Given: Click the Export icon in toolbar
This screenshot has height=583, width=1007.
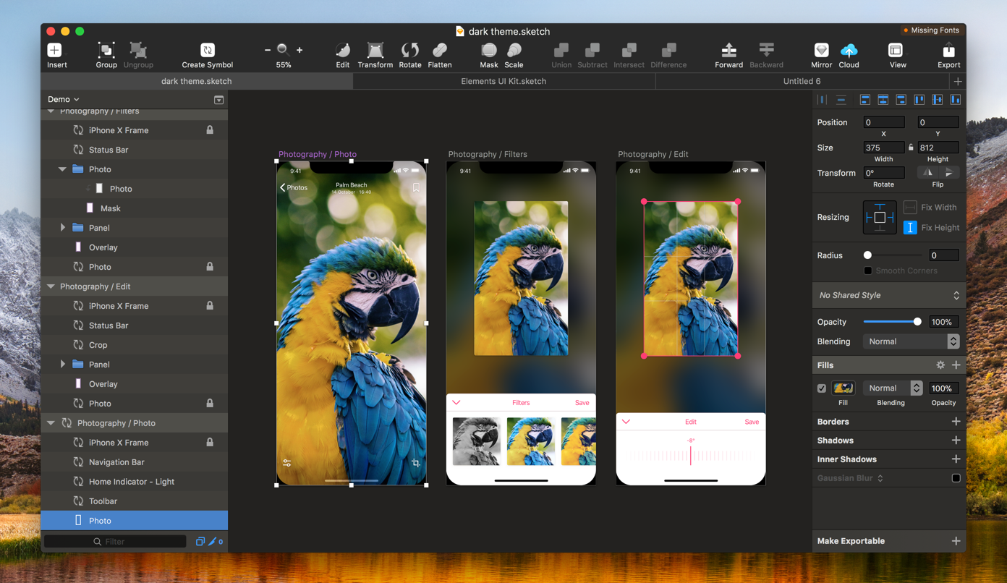Looking at the screenshot, I should click(948, 51).
